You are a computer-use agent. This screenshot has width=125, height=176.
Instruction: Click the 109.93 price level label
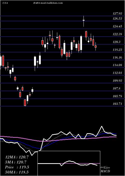click(117, 81)
